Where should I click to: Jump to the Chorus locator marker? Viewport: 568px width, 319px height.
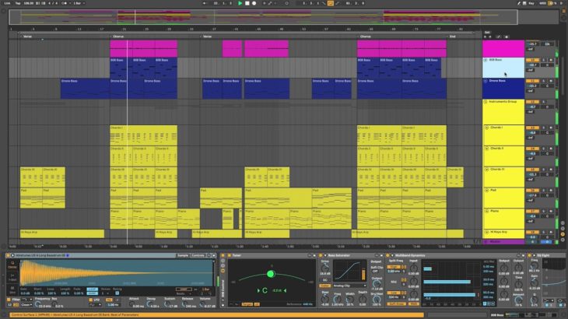[118, 36]
